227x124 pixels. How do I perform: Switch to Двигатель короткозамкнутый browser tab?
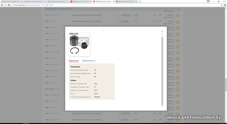tap(58, 2)
